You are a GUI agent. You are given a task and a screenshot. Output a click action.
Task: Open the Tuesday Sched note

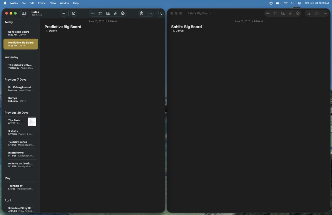(x=21, y=144)
